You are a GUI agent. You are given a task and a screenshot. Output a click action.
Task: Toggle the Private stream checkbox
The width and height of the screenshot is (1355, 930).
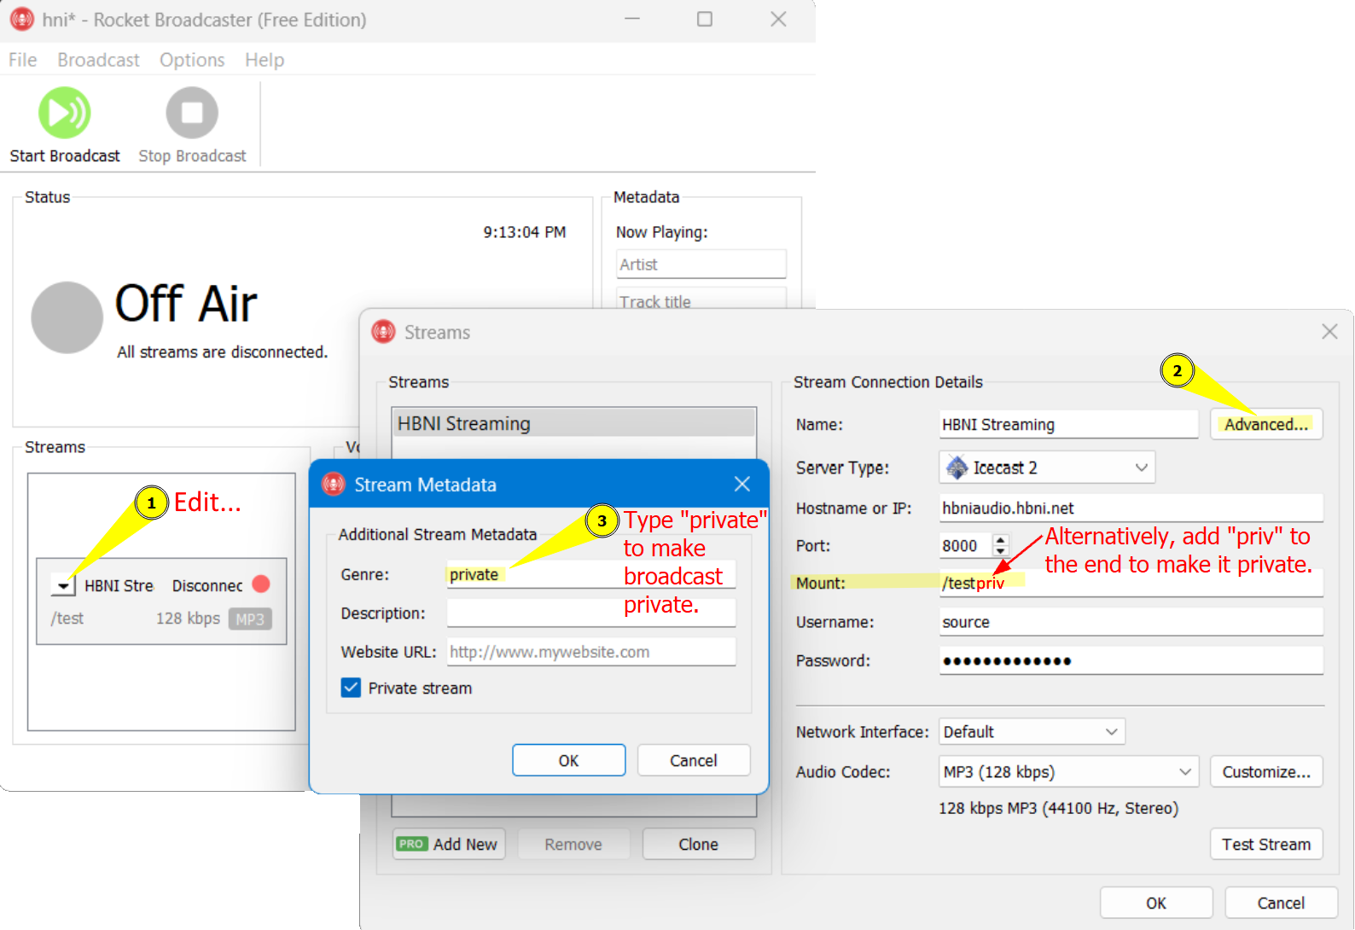point(351,688)
